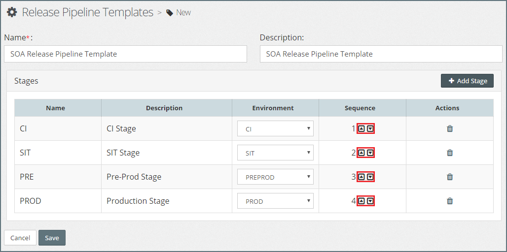Change the PROD environment selection
Screen dimensions: 507x252
point(275,201)
